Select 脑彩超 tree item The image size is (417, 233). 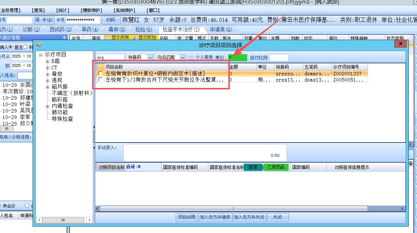pos(60,100)
